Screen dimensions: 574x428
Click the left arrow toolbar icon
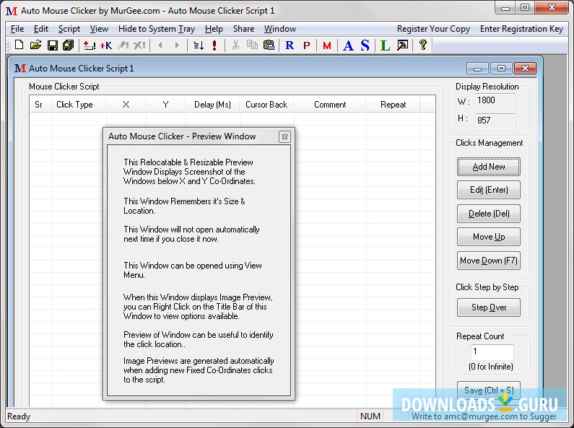[160, 45]
